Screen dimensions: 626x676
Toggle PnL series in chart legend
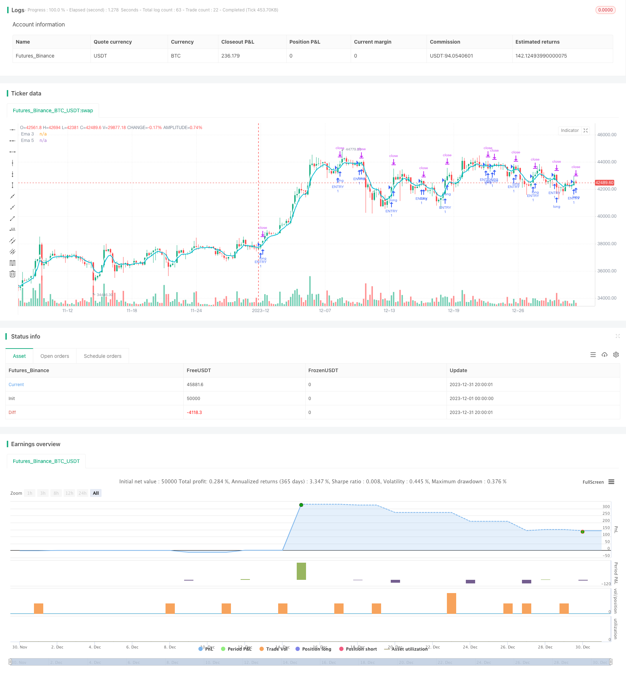click(206, 649)
